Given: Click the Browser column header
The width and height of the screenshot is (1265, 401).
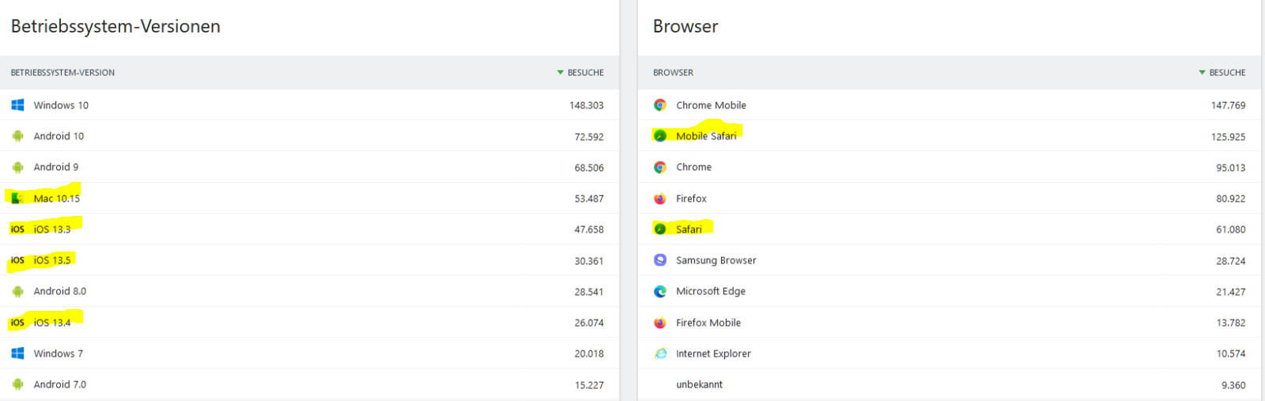Looking at the screenshot, I should click(673, 73).
